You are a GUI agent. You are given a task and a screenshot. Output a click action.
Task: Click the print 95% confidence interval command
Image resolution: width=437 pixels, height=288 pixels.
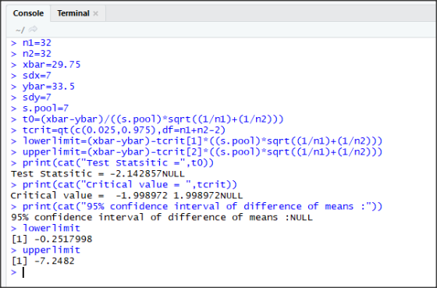(203, 206)
